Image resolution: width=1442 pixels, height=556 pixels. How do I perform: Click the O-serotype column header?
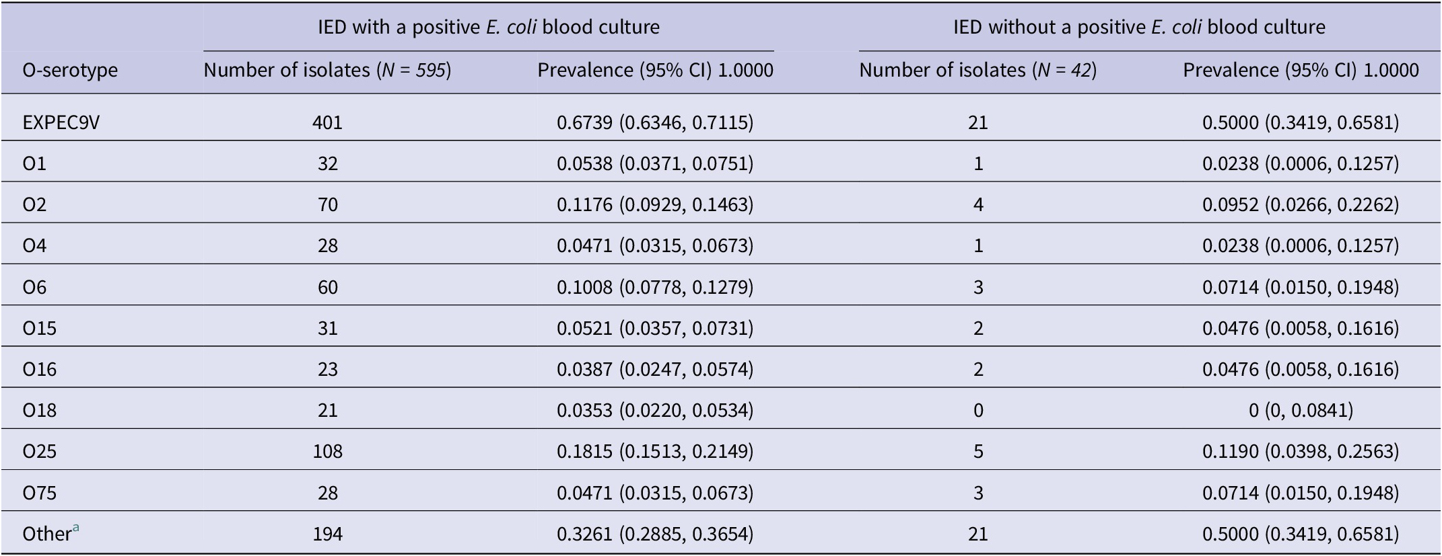coord(70,70)
